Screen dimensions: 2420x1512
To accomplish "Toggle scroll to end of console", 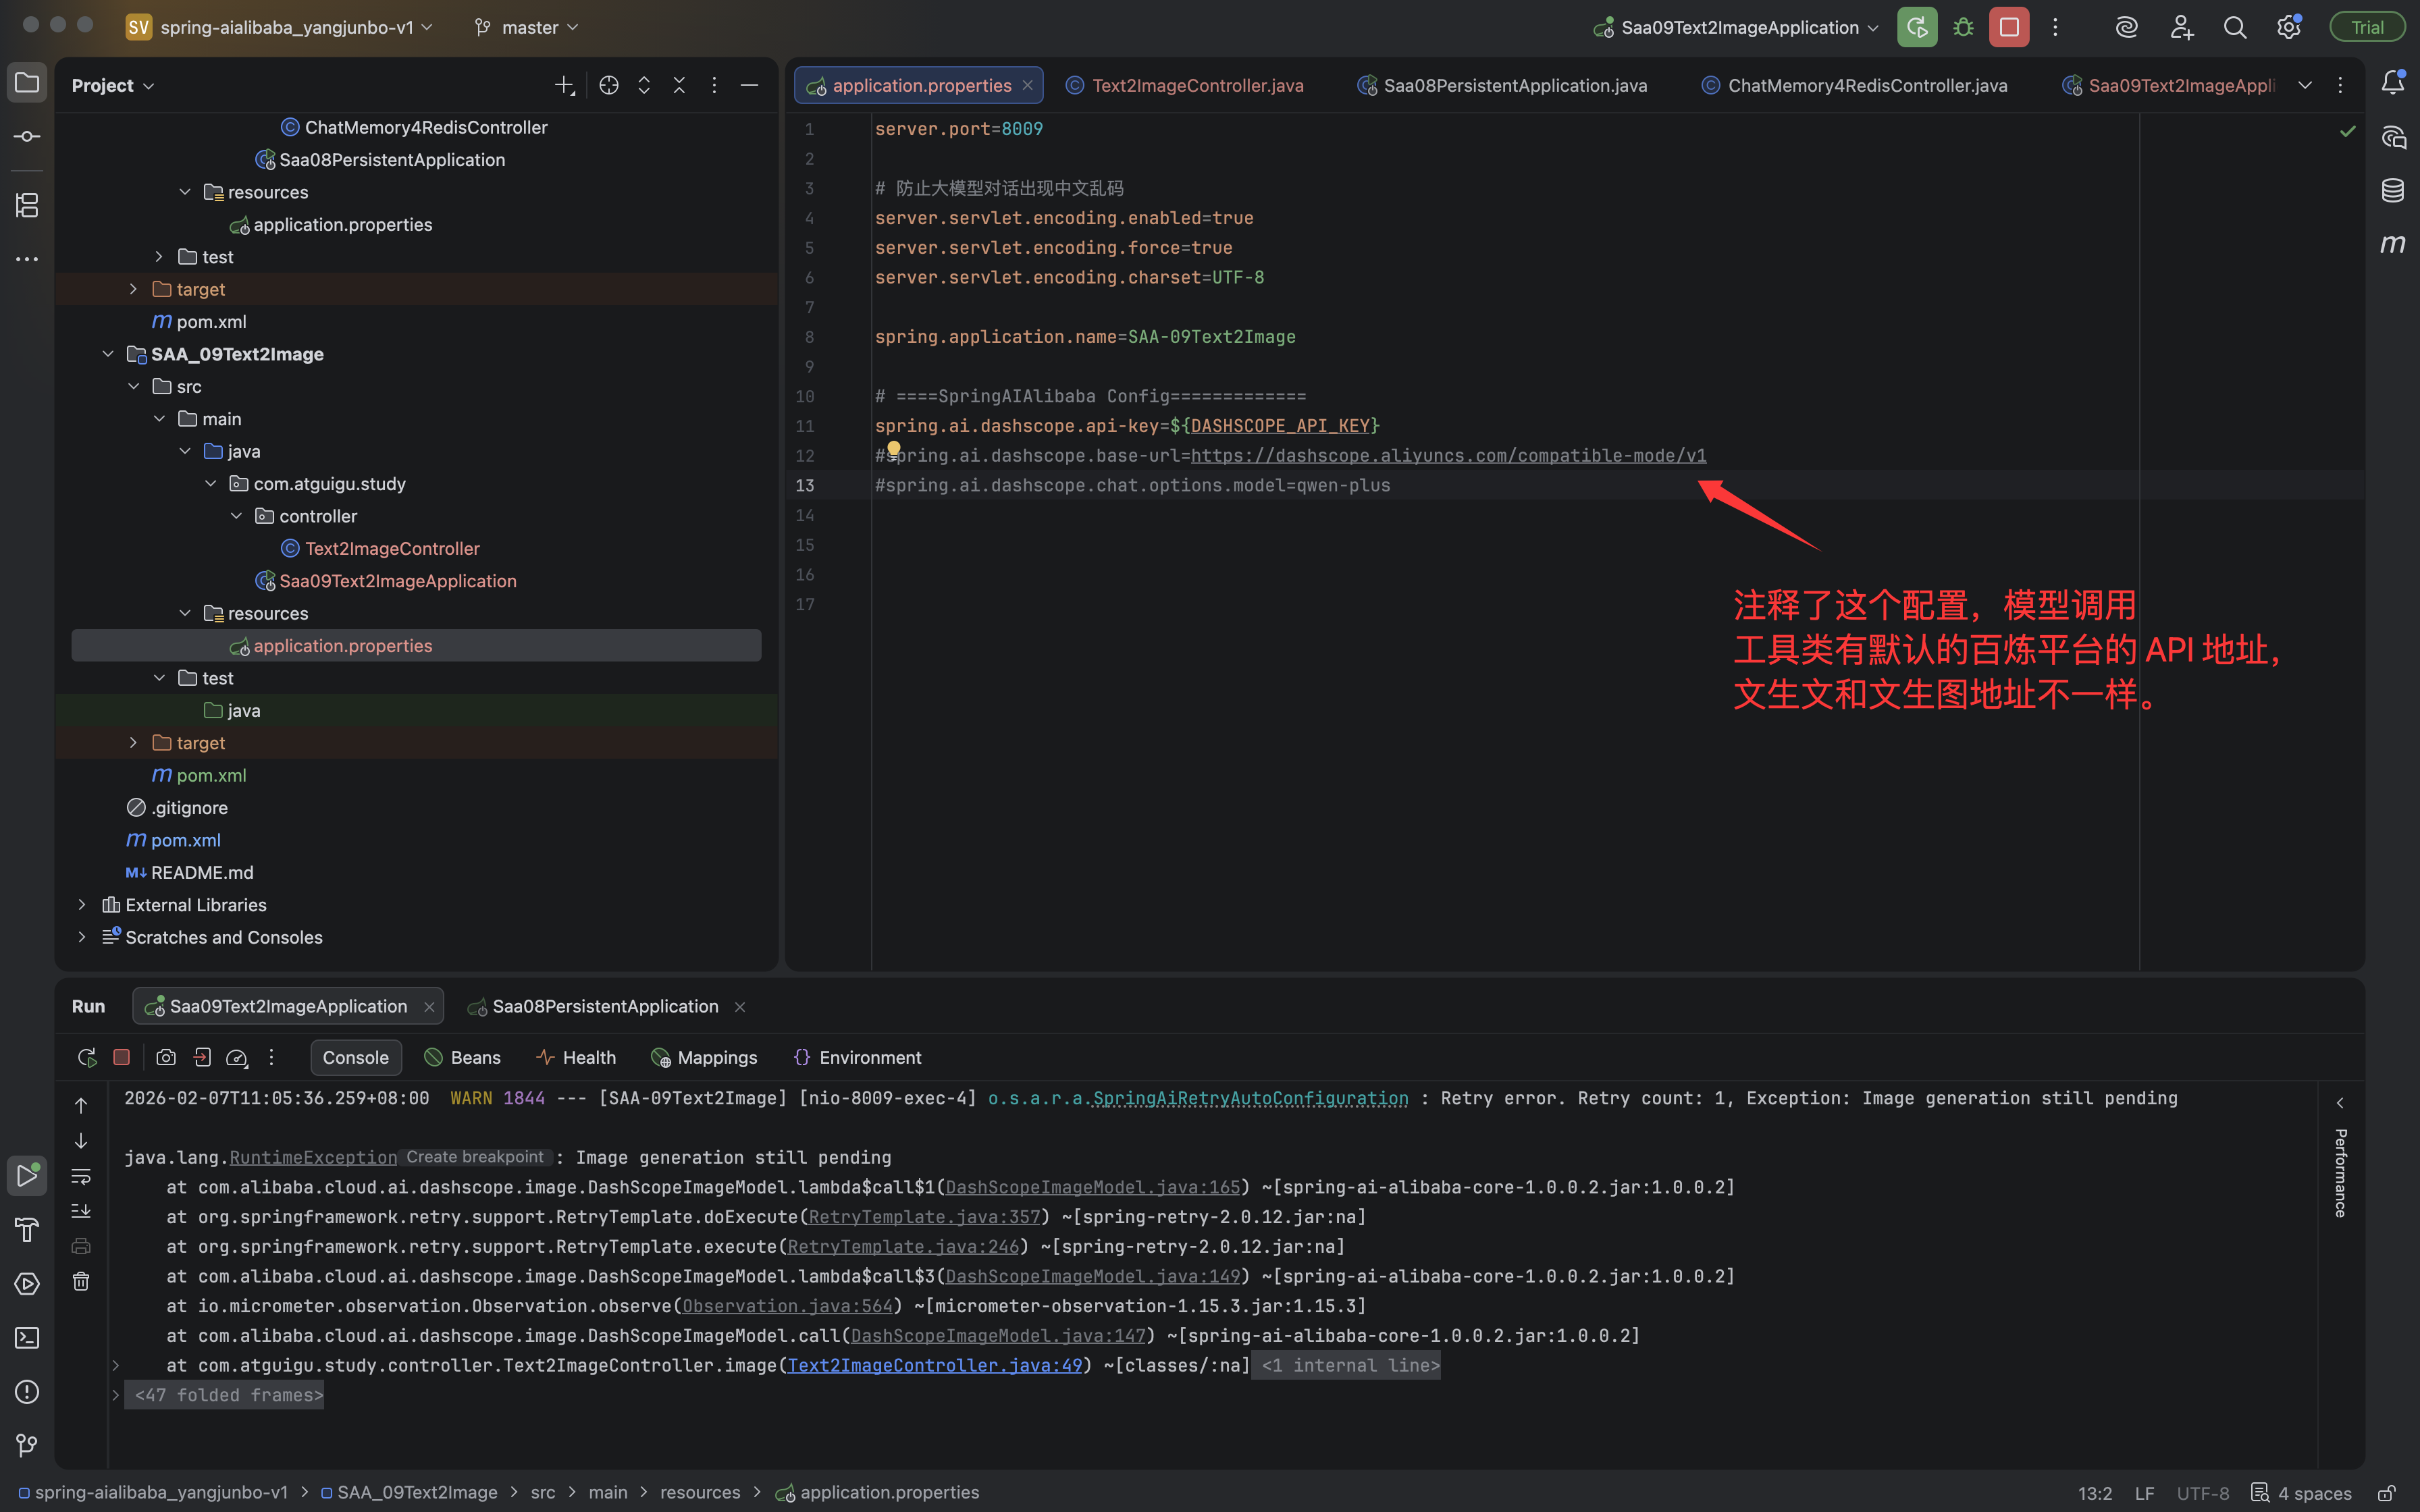I will coord(81,1211).
